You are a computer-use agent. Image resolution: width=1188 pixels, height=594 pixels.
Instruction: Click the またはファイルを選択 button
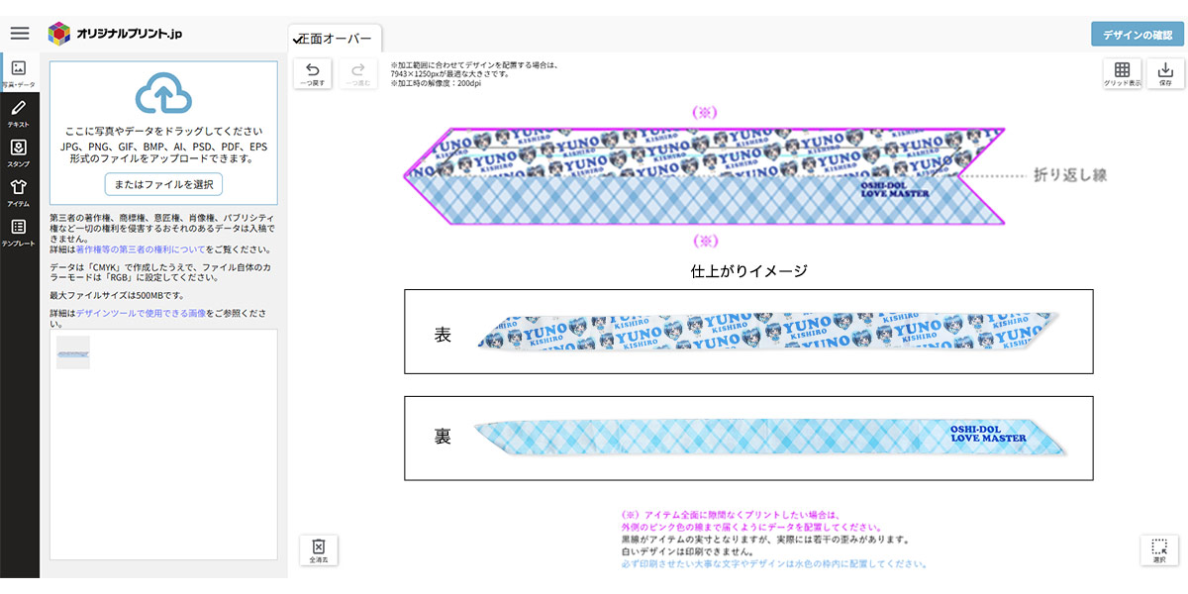[163, 184]
